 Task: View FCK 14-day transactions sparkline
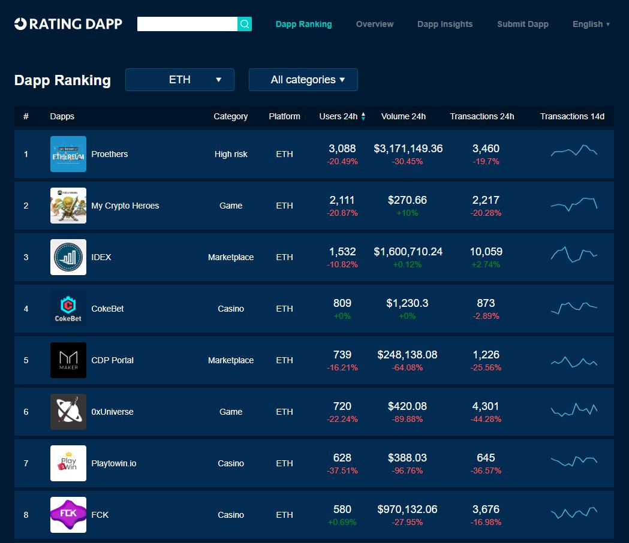[574, 512]
